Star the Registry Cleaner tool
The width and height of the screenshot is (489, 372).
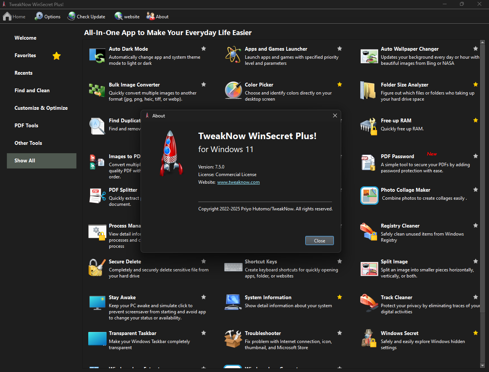tap(476, 225)
